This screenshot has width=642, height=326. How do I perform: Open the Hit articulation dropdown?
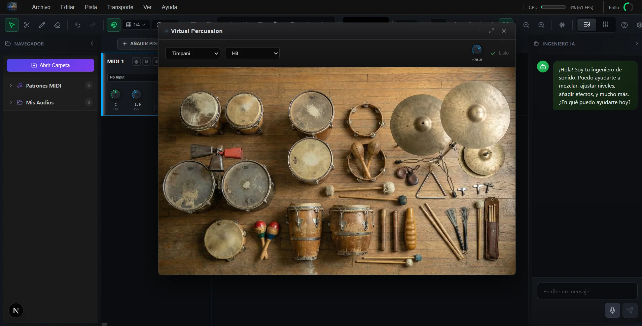252,53
